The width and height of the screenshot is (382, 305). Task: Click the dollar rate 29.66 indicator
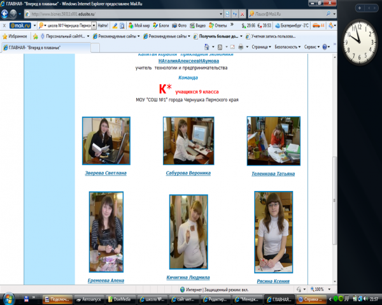point(248,25)
